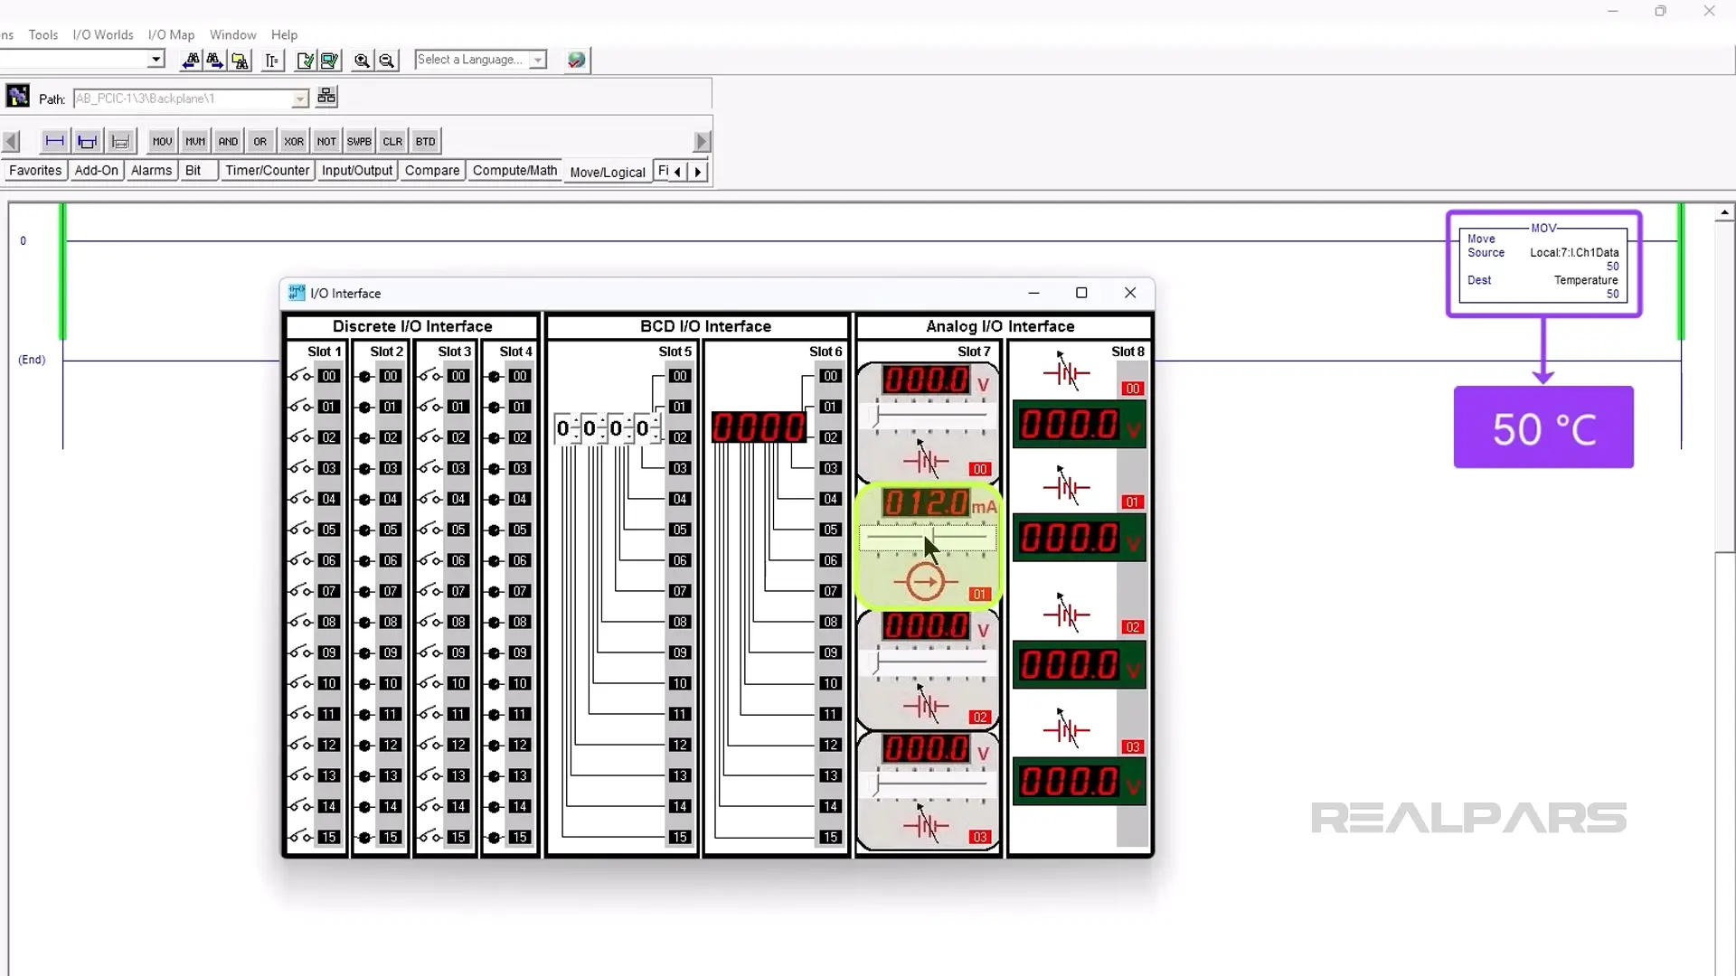Add a CLR instruction from the toolbar

(x=392, y=141)
